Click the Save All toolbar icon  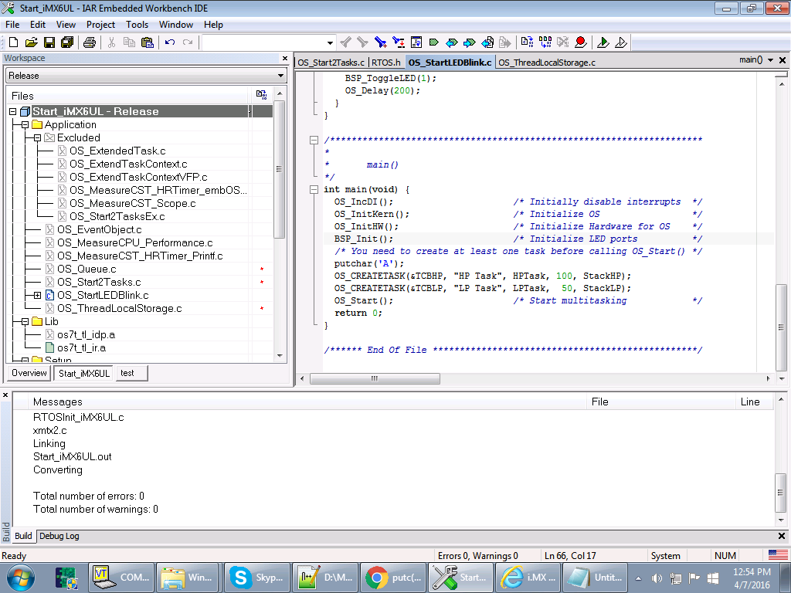point(66,42)
